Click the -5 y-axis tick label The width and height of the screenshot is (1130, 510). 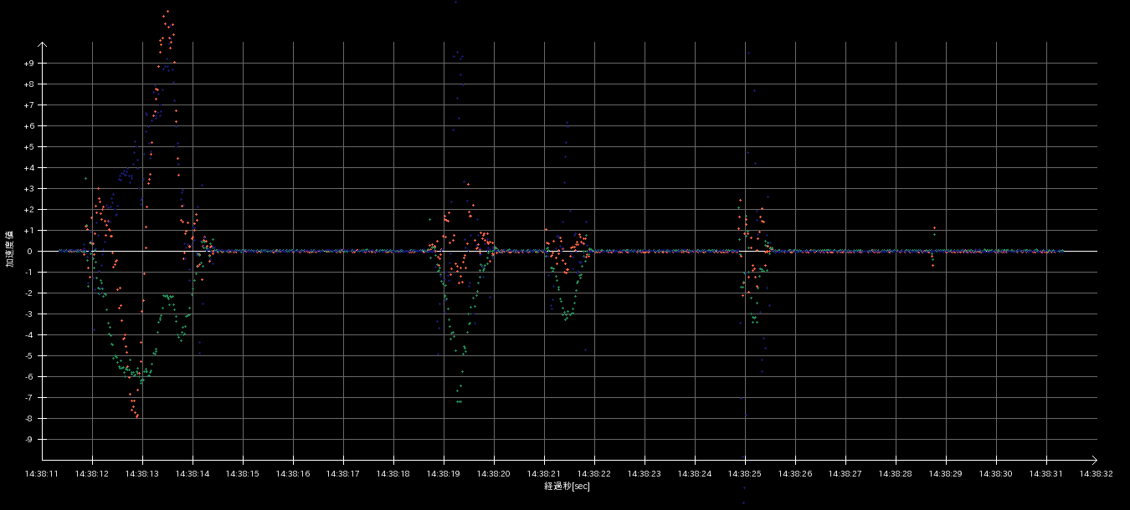click(x=29, y=356)
